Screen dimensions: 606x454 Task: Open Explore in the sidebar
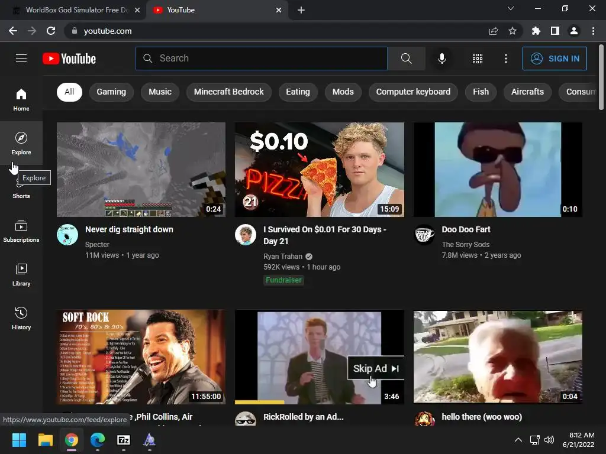click(21, 143)
